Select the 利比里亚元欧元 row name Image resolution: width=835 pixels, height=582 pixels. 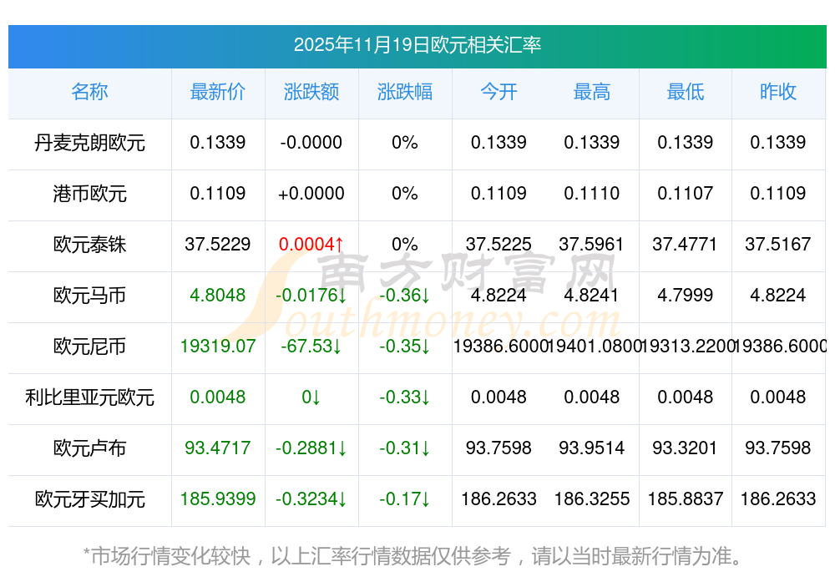click(89, 397)
